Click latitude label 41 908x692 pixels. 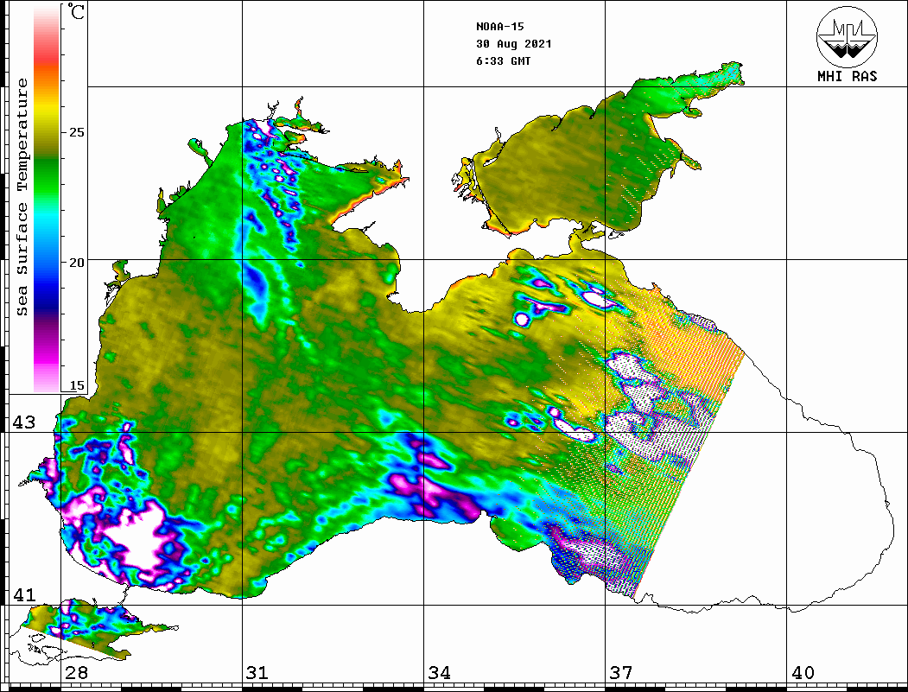point(24,594)
